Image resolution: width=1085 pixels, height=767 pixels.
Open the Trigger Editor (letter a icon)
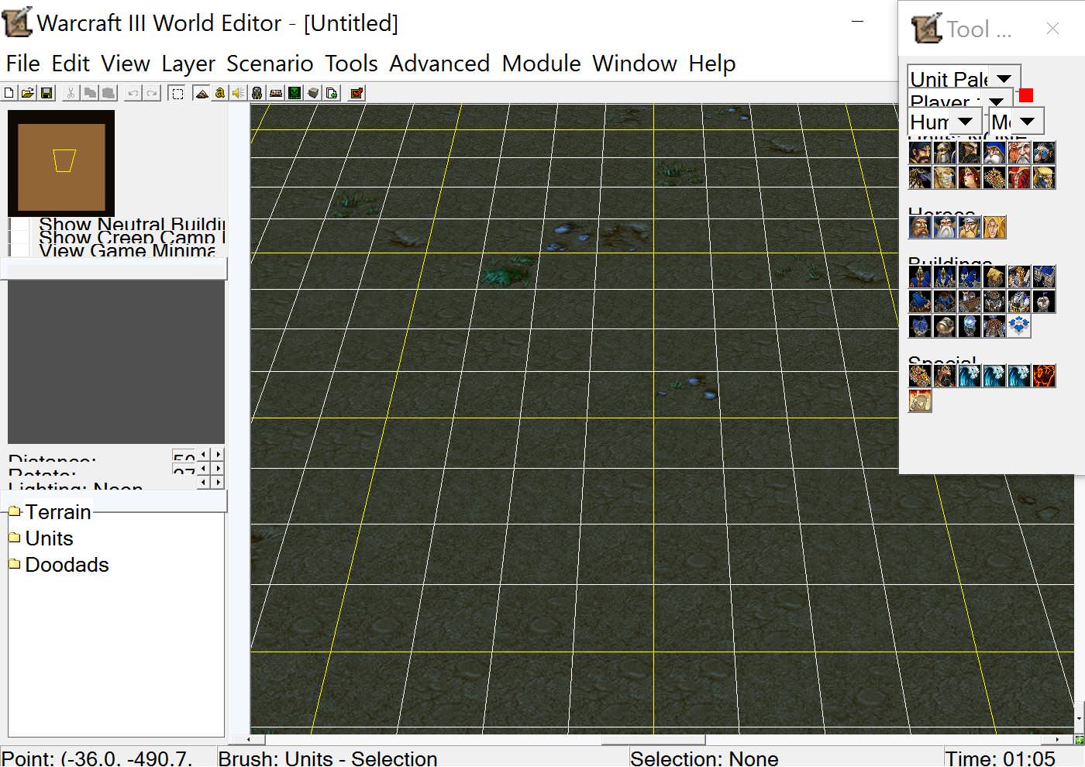tap(220, 93)
